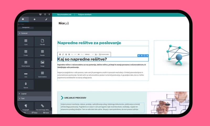
Task: Switch to the brush style tab
Action: (46, 19)
